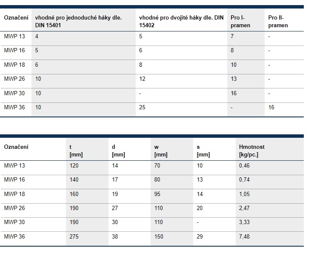Screen dimensions: 317x253
Task: Click 'vhodné pro dvojité háky' header
Action: coord(181,21)
